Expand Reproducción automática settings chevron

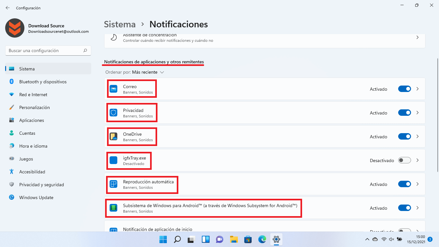point(417,184)
